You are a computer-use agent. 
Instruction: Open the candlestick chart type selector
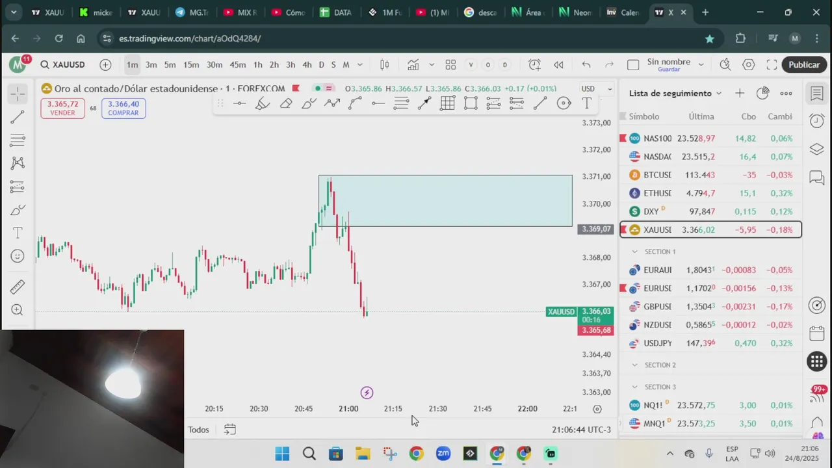tap(384, 64)
